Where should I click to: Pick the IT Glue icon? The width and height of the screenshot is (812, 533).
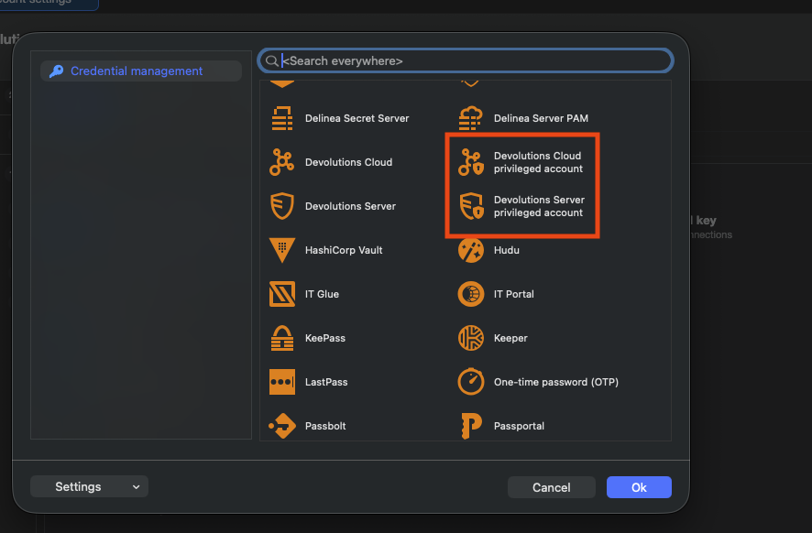(x=282, y=294)
